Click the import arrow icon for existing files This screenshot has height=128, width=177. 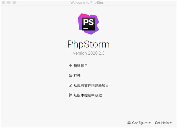tap(70, 85)
